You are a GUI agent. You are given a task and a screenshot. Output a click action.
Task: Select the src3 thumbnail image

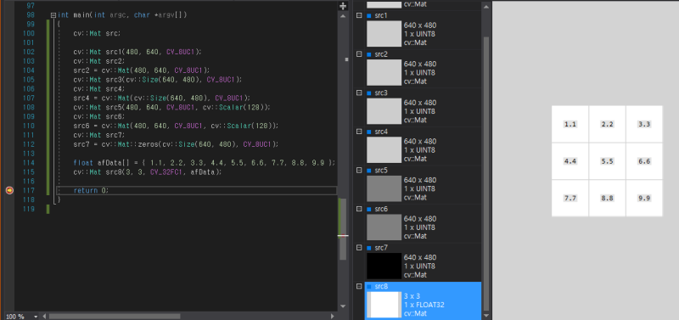tap(384, 111)
